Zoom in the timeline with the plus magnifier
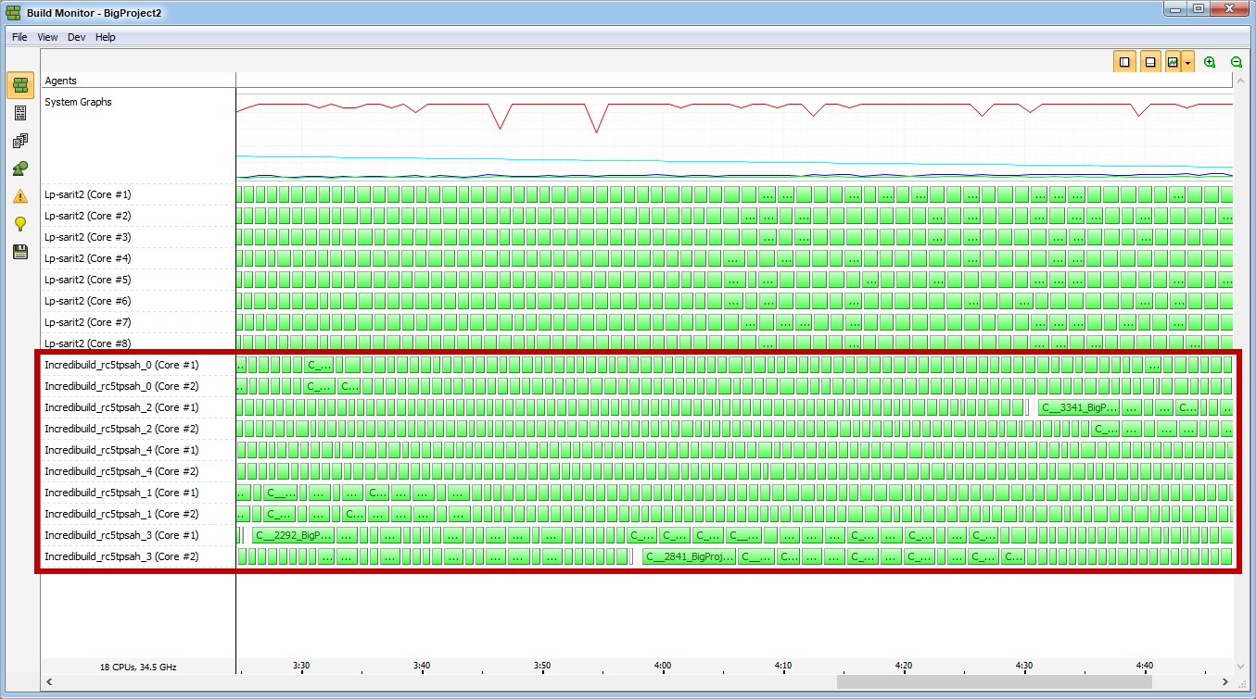The image size is (1256, 699). coord(1210,62)
